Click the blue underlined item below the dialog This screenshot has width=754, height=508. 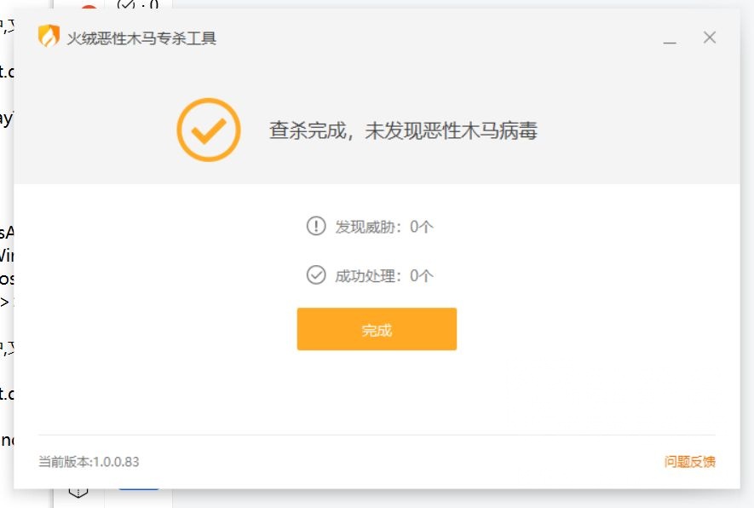pos(139,489)
